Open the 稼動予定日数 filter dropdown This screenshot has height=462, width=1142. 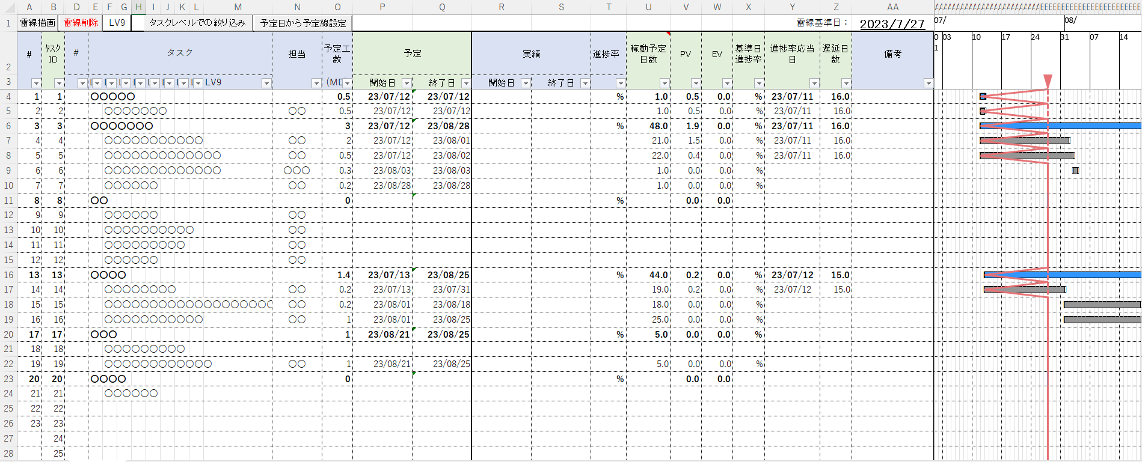pyautogui.click(x=665, y=83)
